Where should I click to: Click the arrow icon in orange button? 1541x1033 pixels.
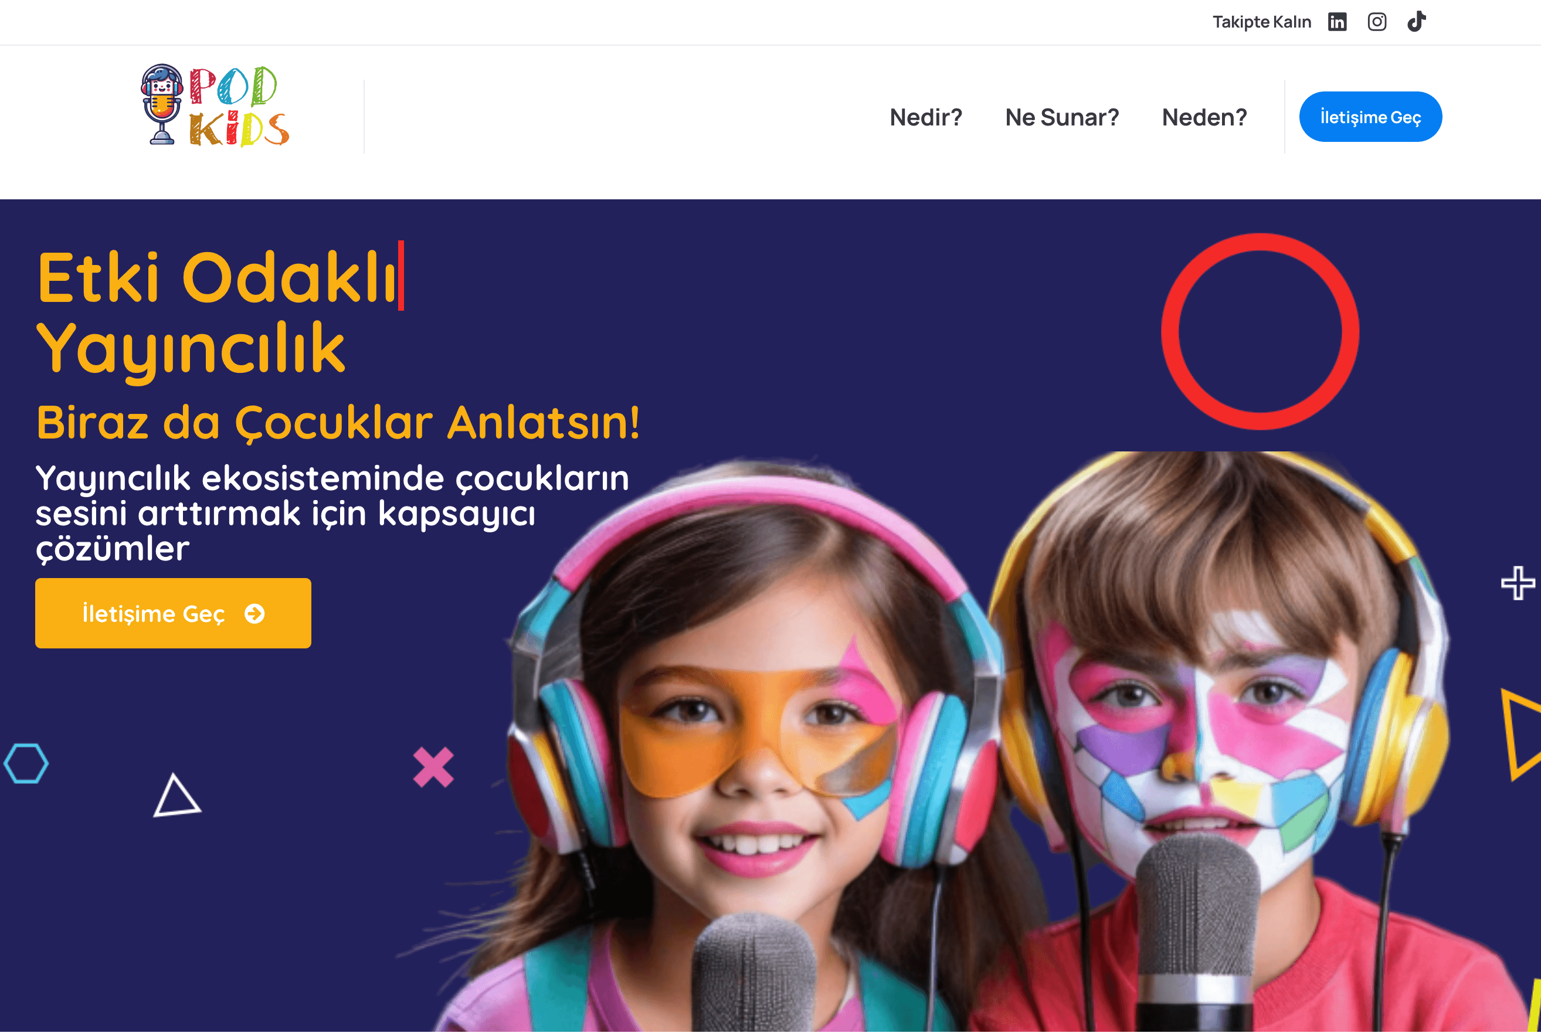click(254, 614)
